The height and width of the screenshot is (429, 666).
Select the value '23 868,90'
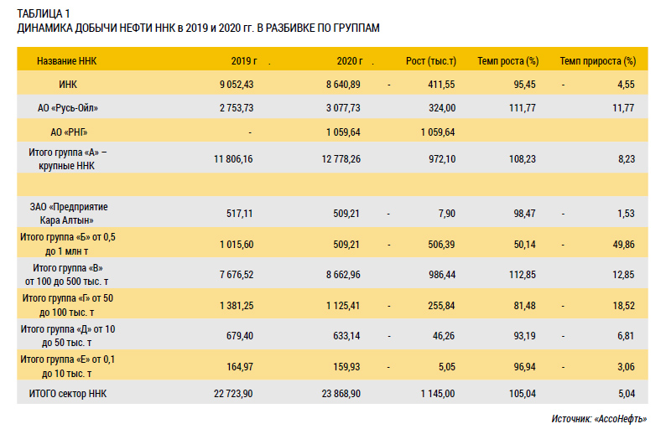[x=341, y=394]
